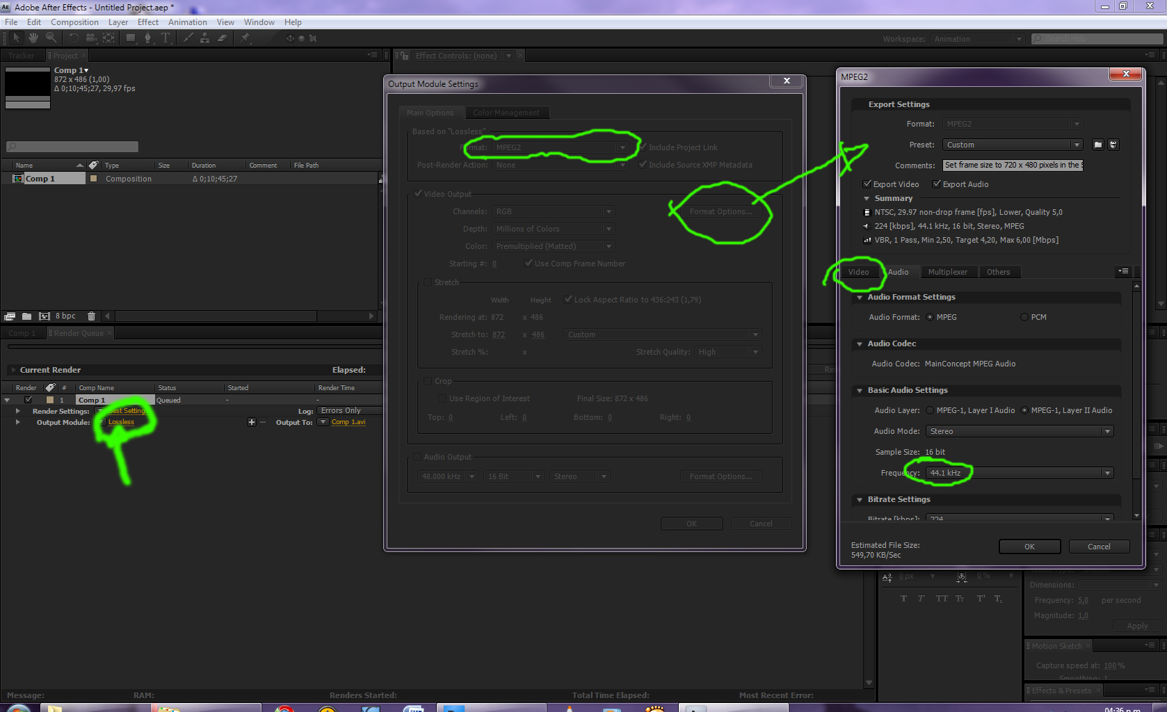
Task: Select the Zoom magnifier tool
Action: pos(51,38)
